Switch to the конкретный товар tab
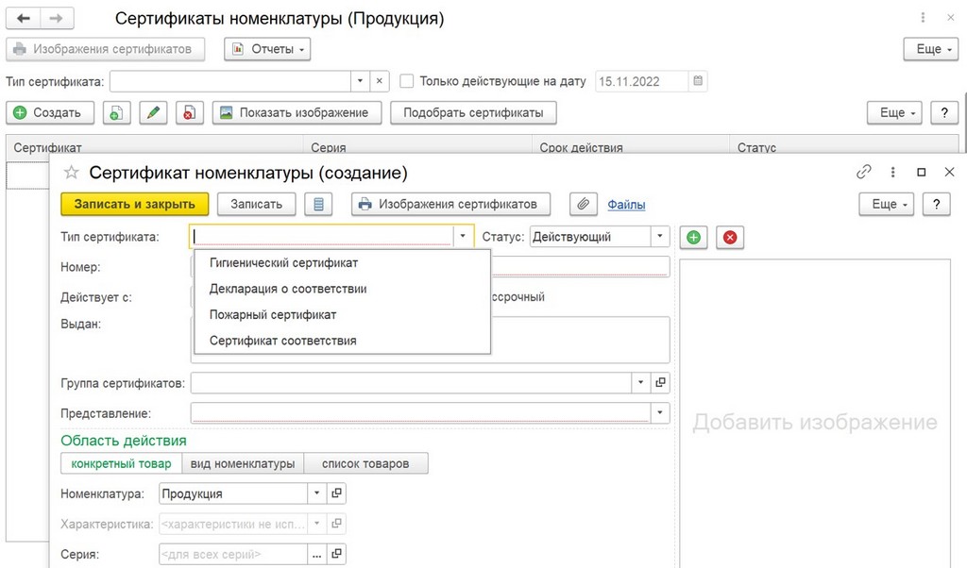 pyautogui.click(x=121, y=463)
